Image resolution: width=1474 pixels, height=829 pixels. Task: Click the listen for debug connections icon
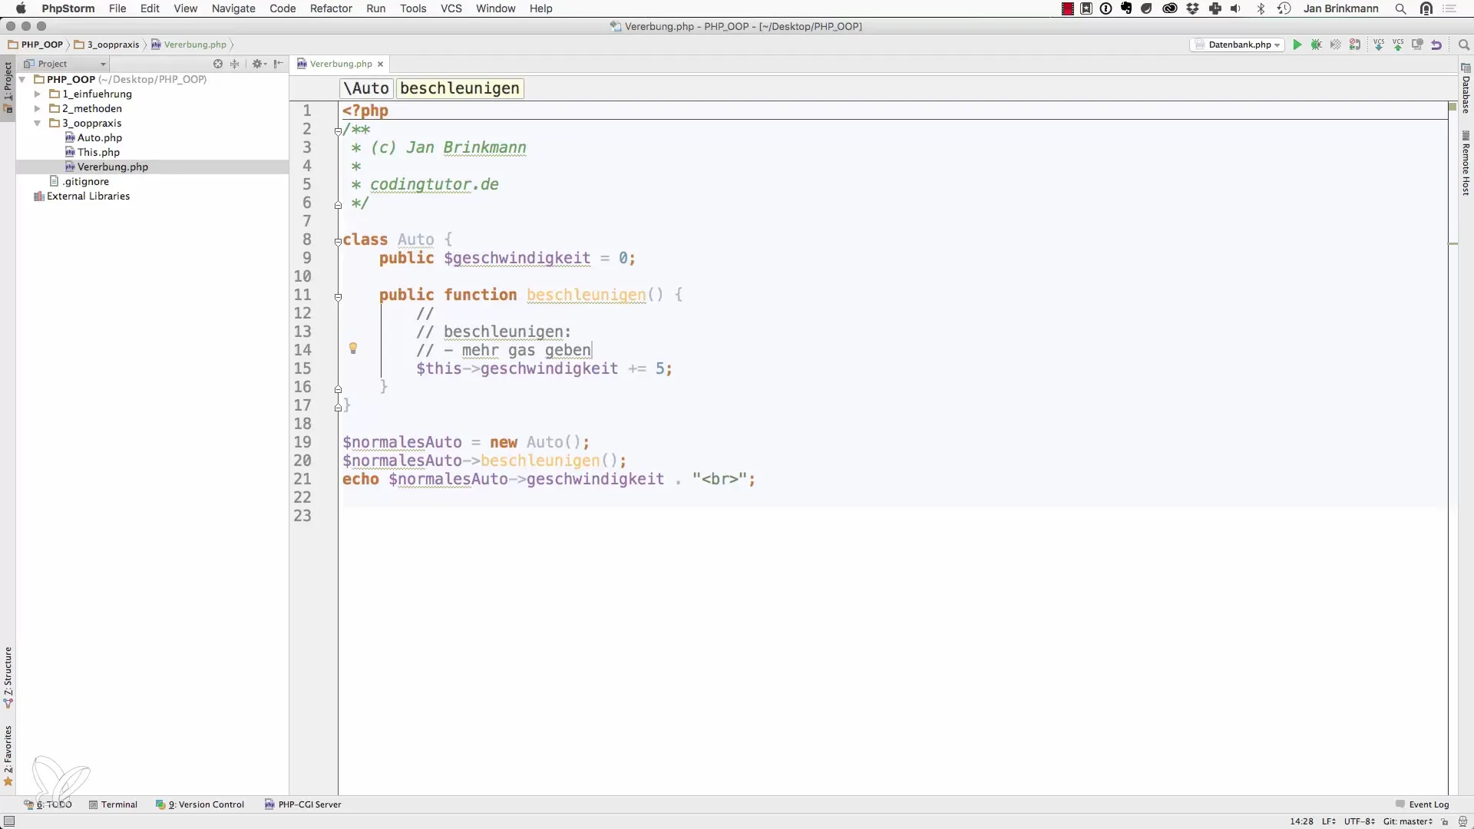click(x=1355, y=45)
